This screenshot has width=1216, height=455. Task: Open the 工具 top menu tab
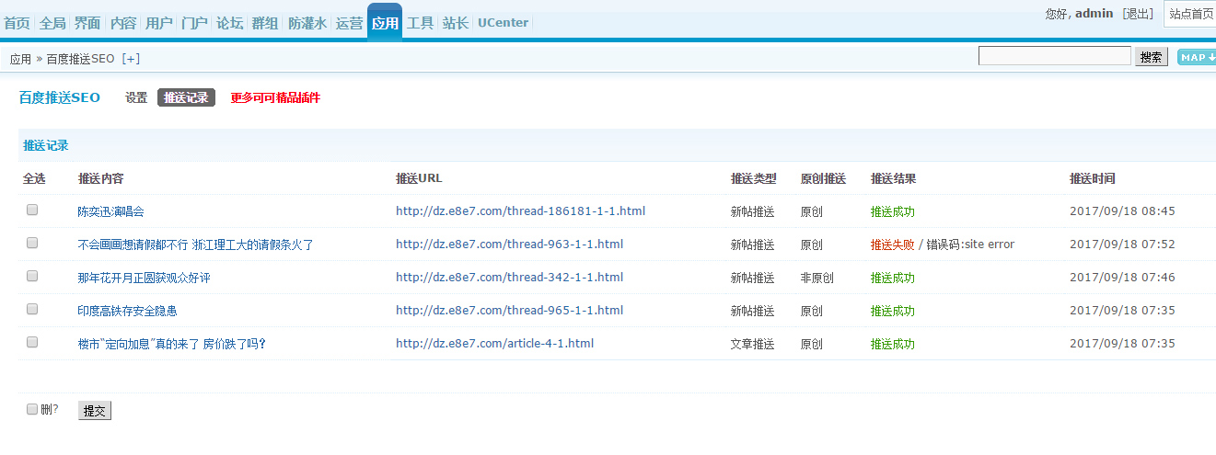(x=421, y=23)
